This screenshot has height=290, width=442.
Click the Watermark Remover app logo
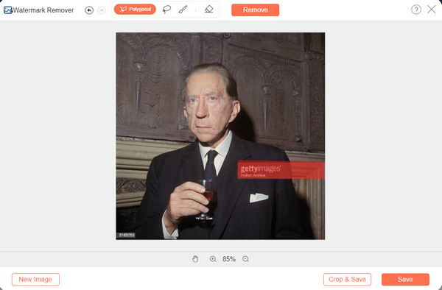pyautogui.click(x=8, y=10)
